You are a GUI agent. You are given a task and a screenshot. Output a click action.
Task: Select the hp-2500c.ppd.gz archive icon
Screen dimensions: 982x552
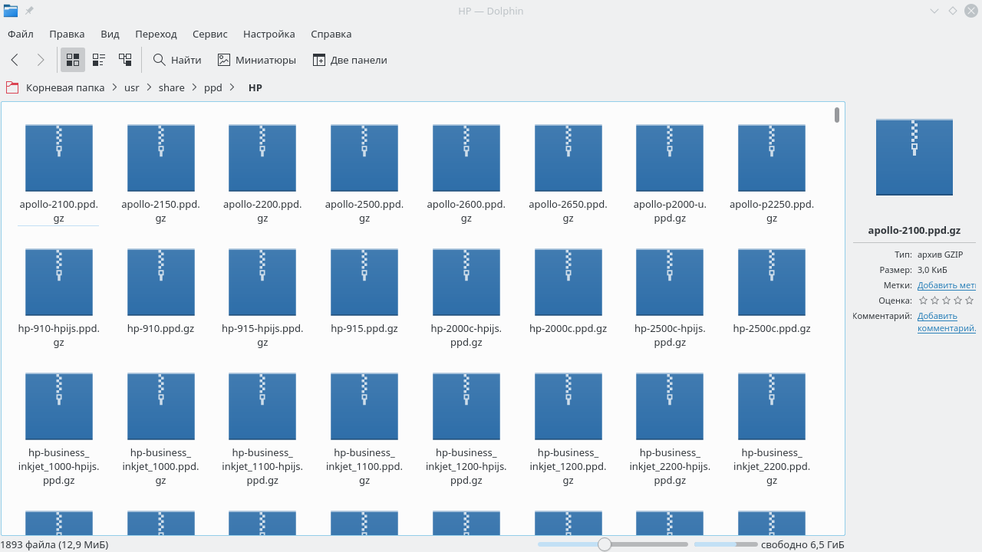pyautogui.click(x=772, y=282)
